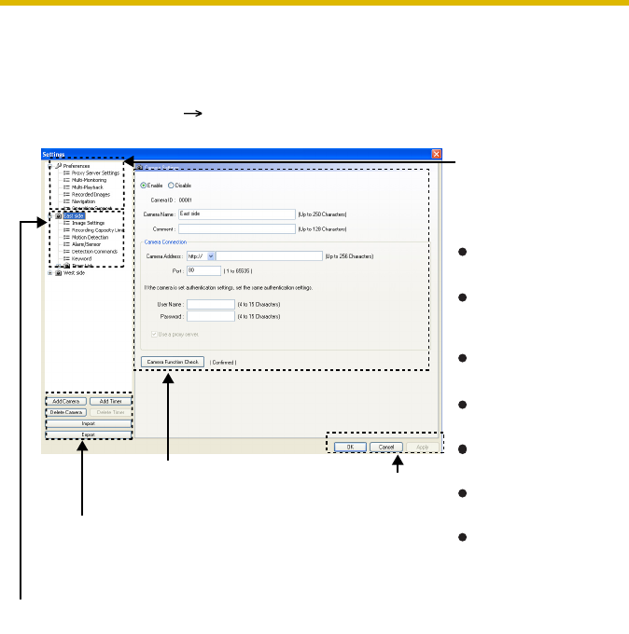Image resolution: width=629 pixels, height=634 pixels.
Task: Collapse the East side camera node
Action: [x=49, y=215]
